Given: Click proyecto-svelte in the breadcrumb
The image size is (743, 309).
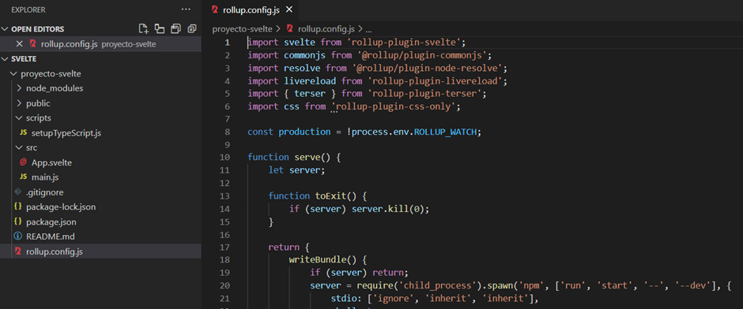Looking at the screenshot, I should [x=242, y=29].
